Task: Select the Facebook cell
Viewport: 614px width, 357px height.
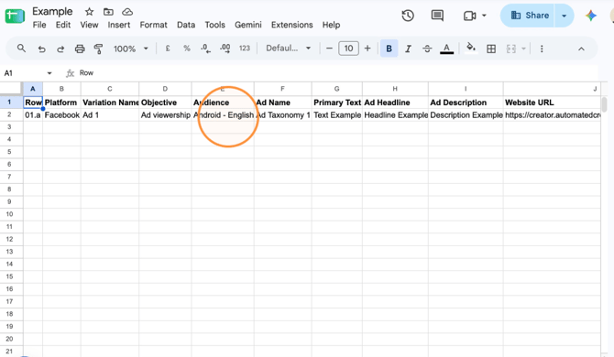Action: [x=61, y=115]
